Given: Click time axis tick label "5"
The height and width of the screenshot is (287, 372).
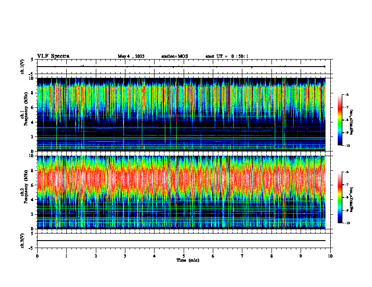Looking at the screenshot, I should 184,256.
